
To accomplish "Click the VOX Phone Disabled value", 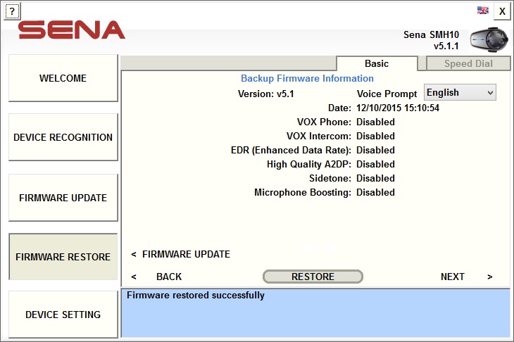I will 375,122.
